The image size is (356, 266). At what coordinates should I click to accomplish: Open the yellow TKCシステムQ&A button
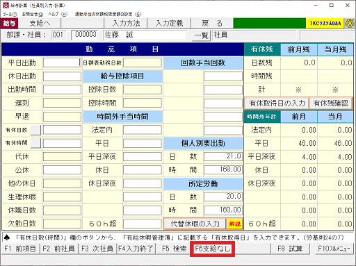[325, 24]
